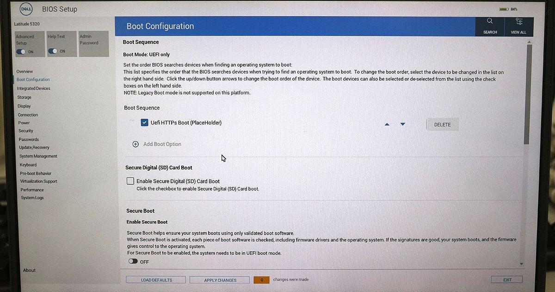The image size is (555, 292).
Task: Click the vertical scrollbar thumb
Action: 528,95
